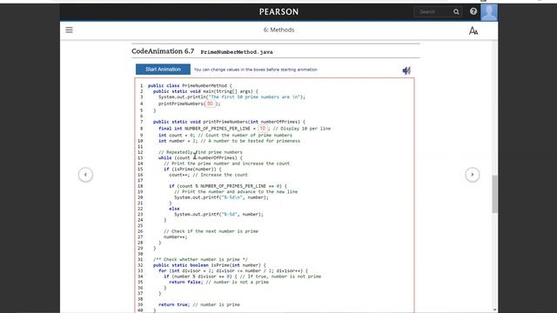Click the 'else' keyword on line 22

174,209
